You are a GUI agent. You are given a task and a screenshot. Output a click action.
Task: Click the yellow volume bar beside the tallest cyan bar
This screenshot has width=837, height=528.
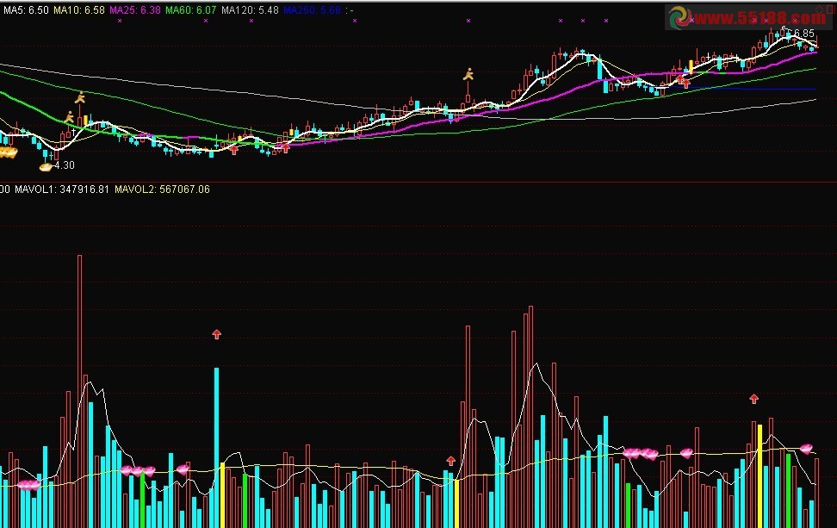tap(222, 495)
